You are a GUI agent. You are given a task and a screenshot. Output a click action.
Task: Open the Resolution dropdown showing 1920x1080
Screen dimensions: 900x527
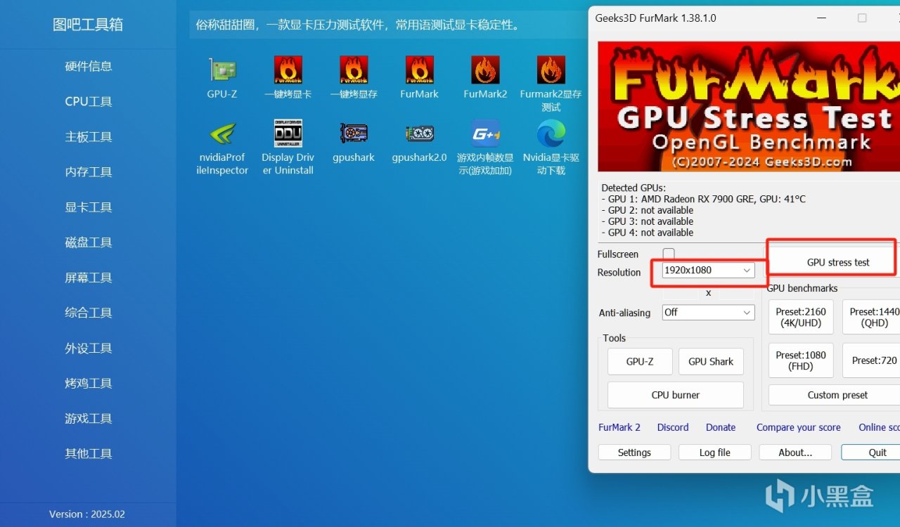708,271
